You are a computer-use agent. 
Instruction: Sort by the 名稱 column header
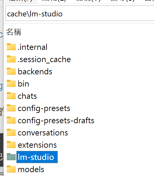pyautogui.click(x=13, y=32)
